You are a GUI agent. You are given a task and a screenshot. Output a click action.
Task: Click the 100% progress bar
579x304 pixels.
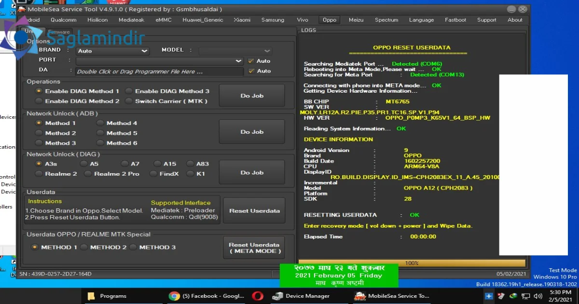pos(412,263)
